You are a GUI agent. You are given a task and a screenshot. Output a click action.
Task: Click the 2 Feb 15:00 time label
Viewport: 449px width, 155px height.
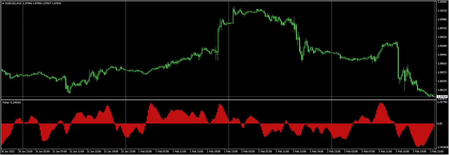(299, 152)
